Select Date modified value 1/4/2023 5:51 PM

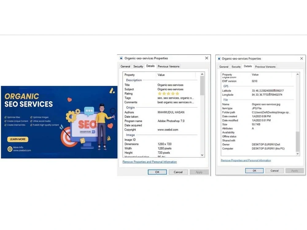(261, 120)
